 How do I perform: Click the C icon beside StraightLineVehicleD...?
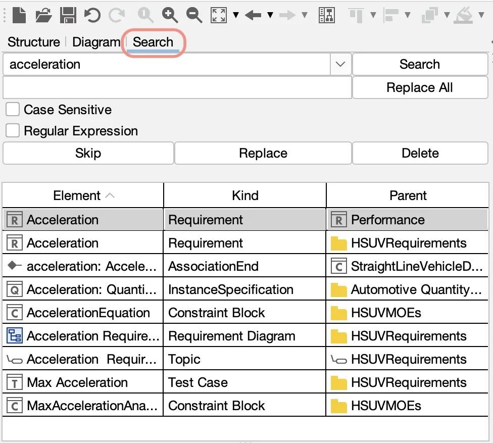click(338, 266)
